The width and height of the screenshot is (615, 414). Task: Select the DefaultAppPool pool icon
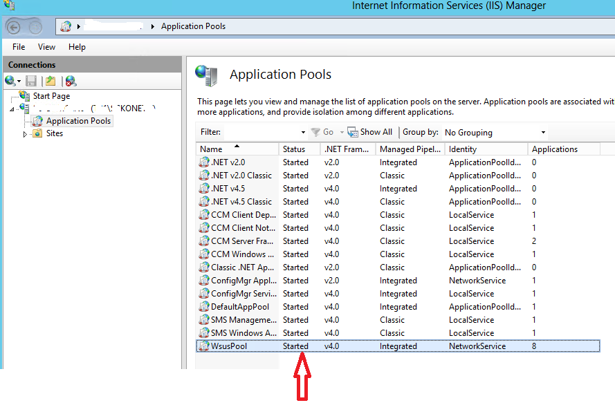[x=204, y=306]
